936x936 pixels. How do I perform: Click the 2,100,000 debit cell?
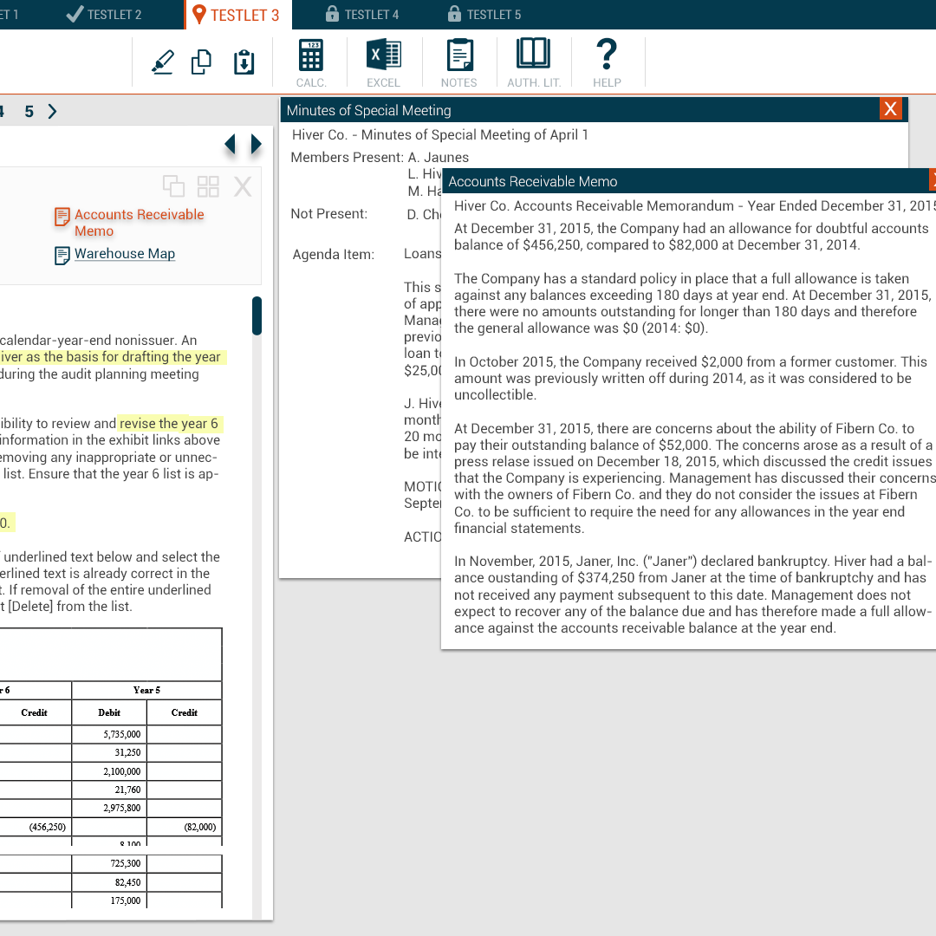109,771
